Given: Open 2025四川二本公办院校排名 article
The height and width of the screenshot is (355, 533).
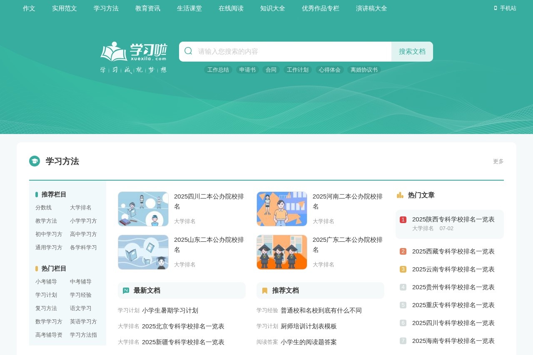Looking at the screenshot, I should (209, 201).
